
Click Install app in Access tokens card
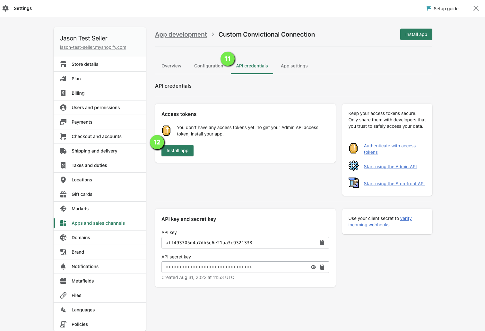click(178, 151)
